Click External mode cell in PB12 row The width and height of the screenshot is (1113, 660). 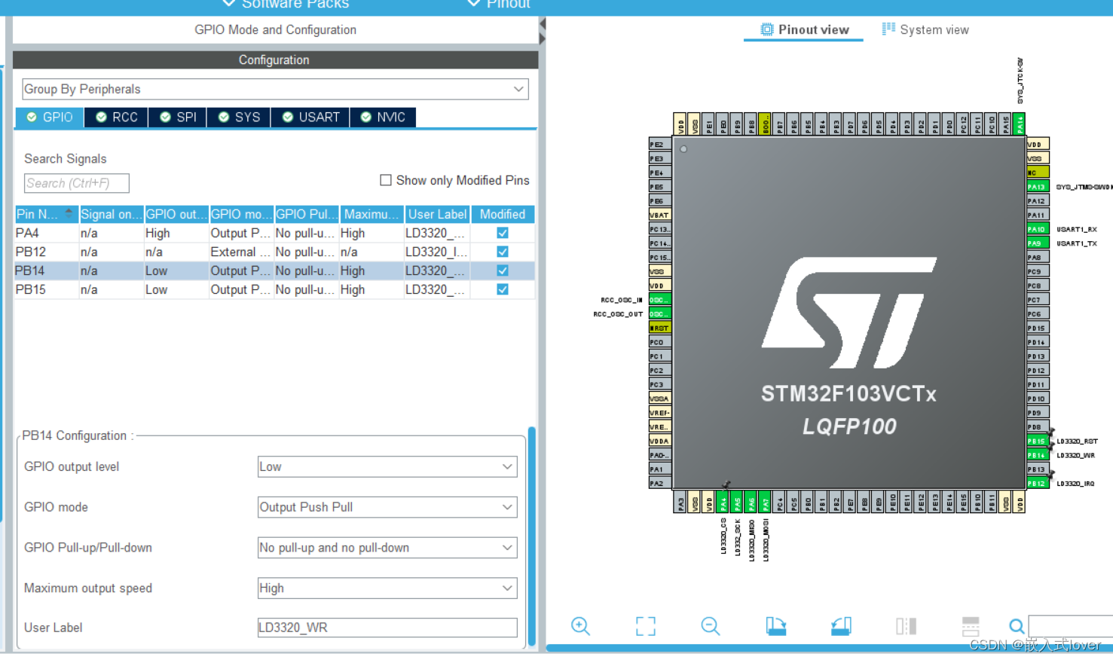pyautogui.click(x=240, y=252)
